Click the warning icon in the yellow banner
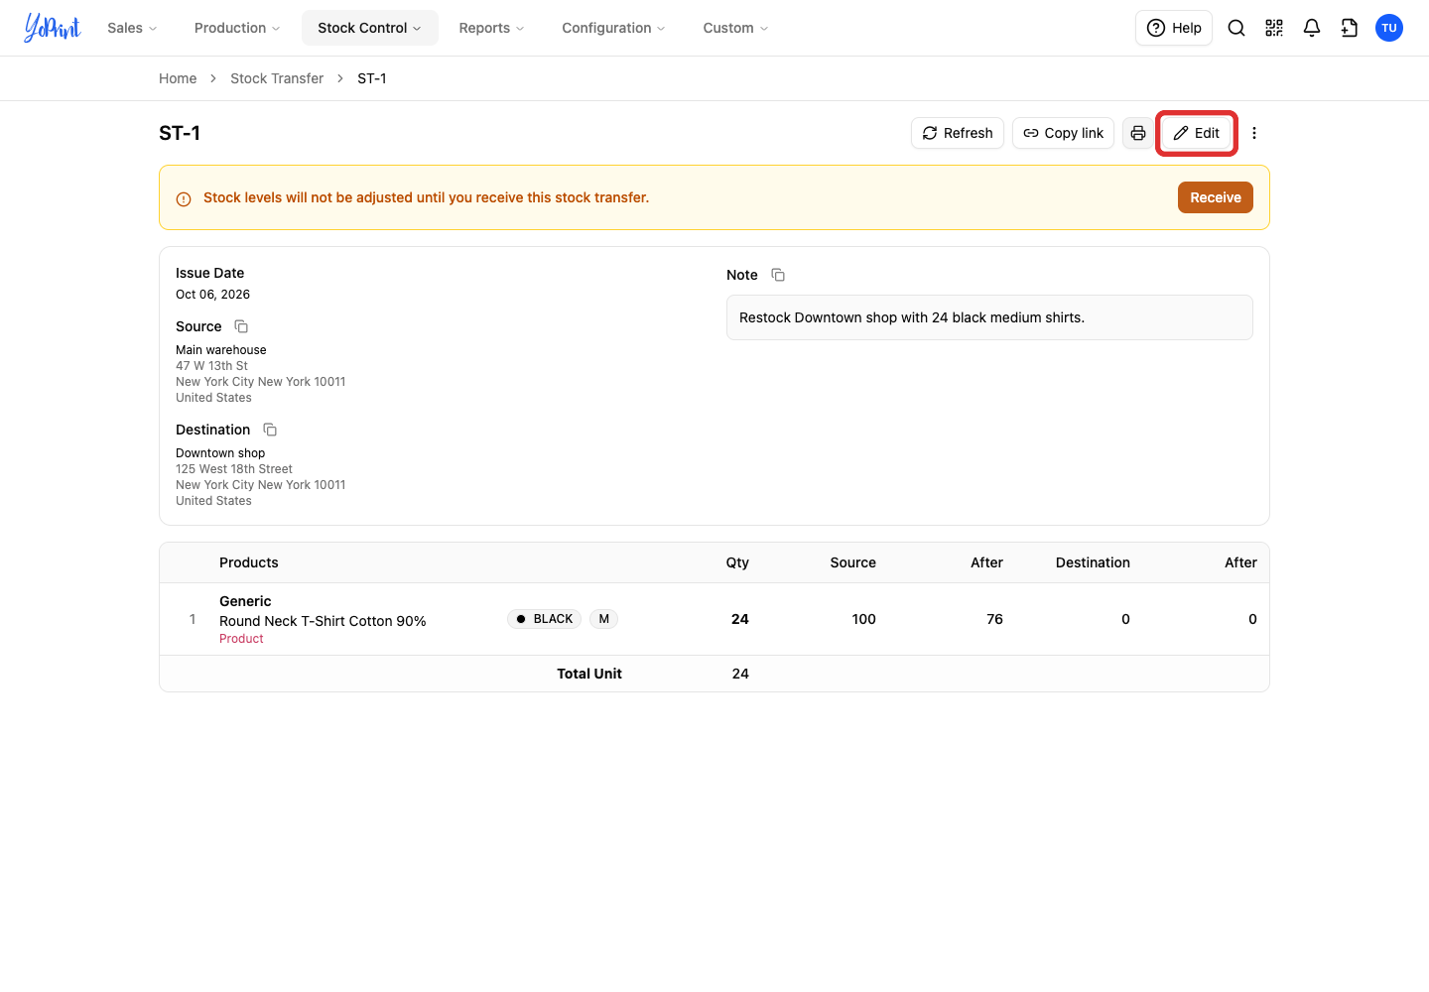 pos(184,198)
